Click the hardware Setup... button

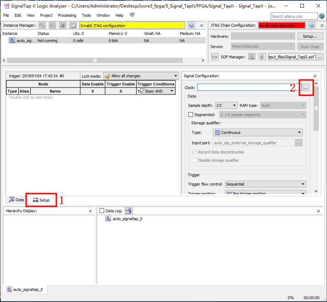[310, 36]
